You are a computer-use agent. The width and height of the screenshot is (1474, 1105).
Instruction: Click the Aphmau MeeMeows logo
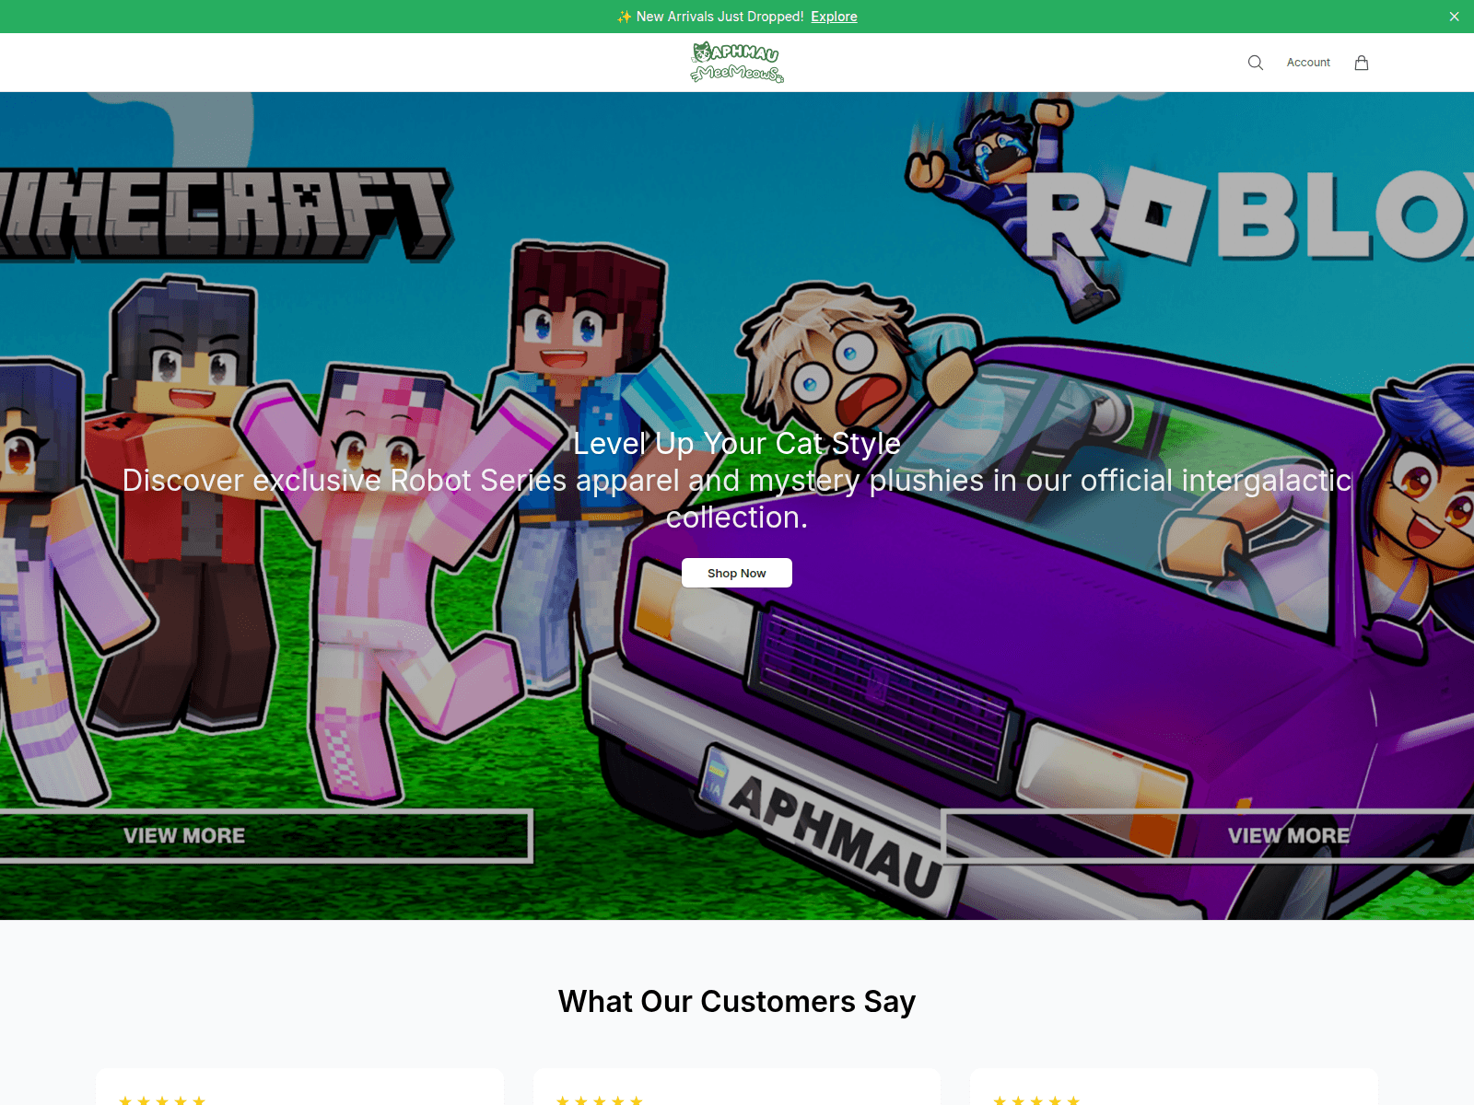tap(737, 63)
